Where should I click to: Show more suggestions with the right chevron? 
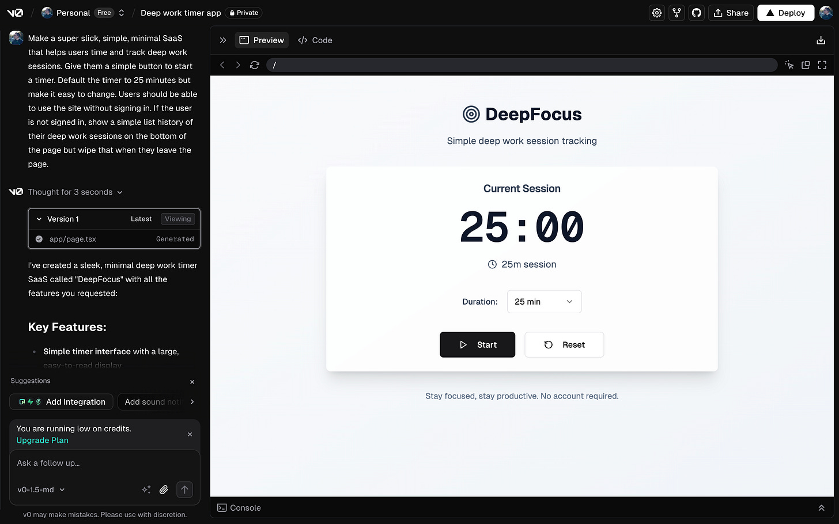pos(192,402)
